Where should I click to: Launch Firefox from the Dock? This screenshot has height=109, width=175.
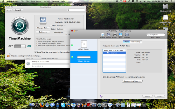42,105
